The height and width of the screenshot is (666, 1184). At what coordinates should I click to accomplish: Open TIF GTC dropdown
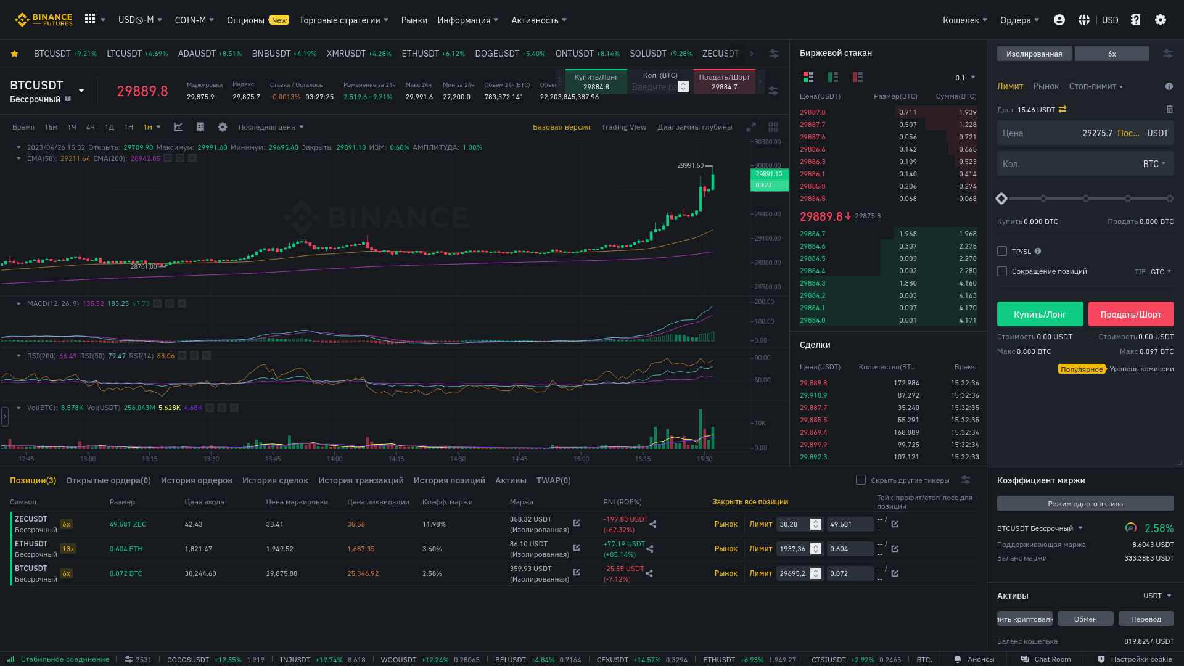pos(1161,272)
